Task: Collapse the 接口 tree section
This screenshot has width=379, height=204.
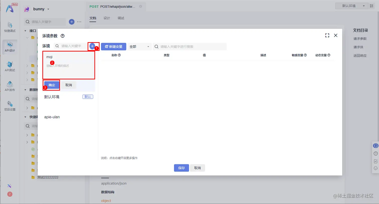Action: [25, 31]
